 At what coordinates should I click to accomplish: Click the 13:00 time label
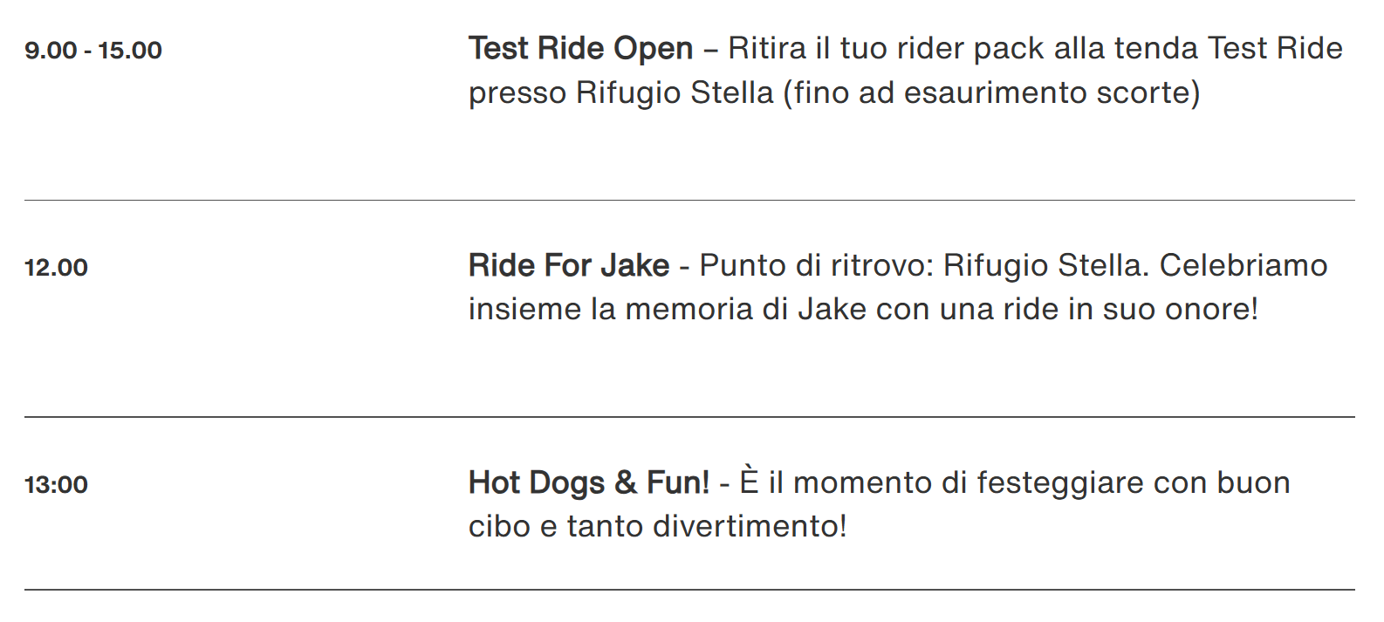[x=57, y=485]
